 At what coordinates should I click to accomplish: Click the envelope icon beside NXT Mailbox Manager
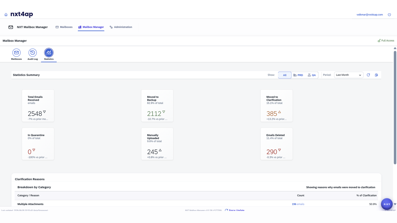(11, 27)
